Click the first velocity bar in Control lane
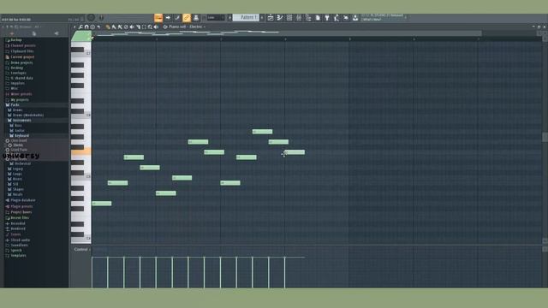The height and width of the screenshot is (308, 548). 92,272
